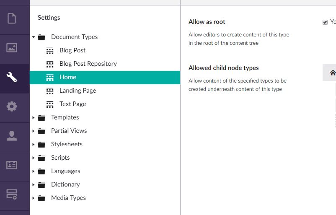The image size is (336, 215).
Task: Open the Content section document icon
Action: point(12,19)
